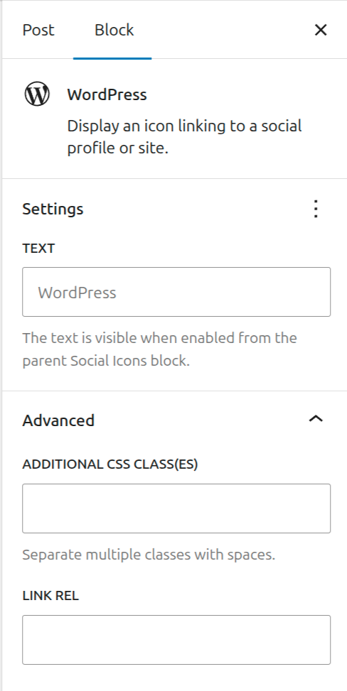
Task: Click into the Additional CSS Class(es) field
Action: pos(176,508)
